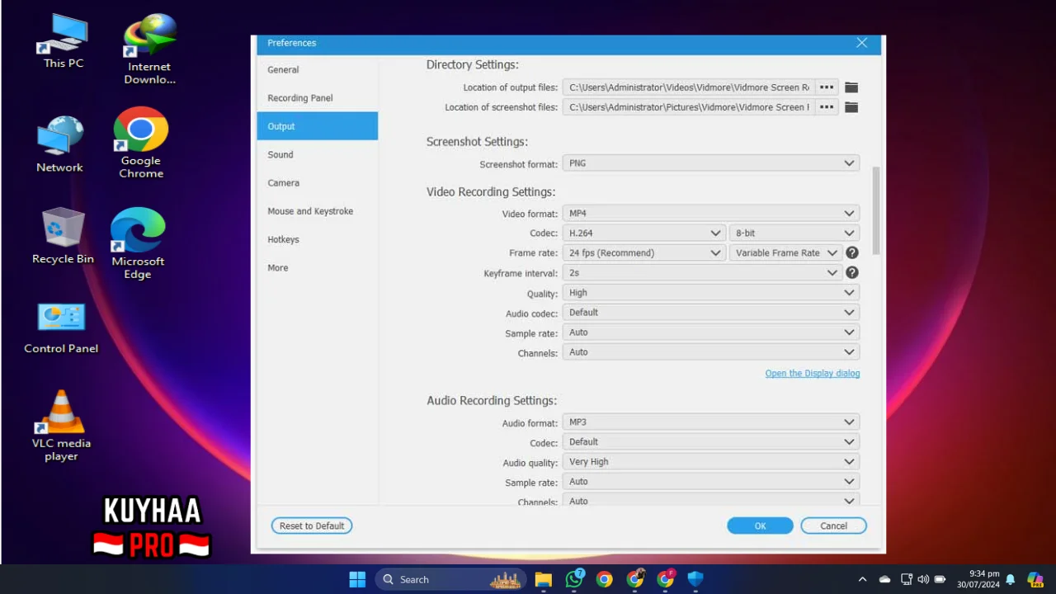This screenshot has height=594, width=1056.
Task: Click the Cancel button
Action: [x=833, y=526]
